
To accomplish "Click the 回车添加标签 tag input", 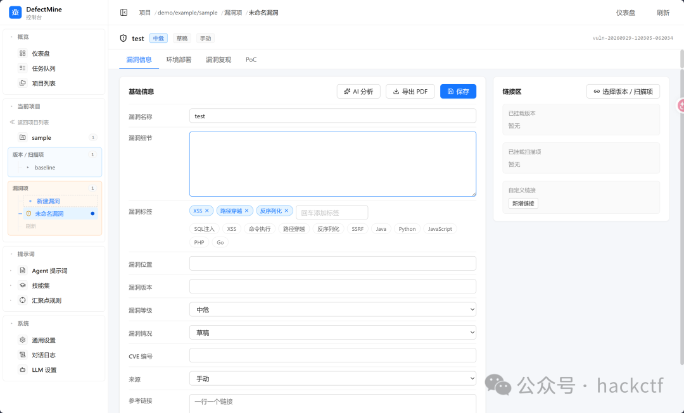I will click(332, 213).
